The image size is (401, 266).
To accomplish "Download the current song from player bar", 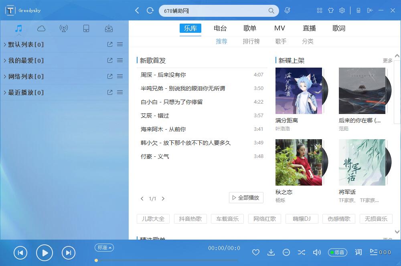I will (271, 252).
